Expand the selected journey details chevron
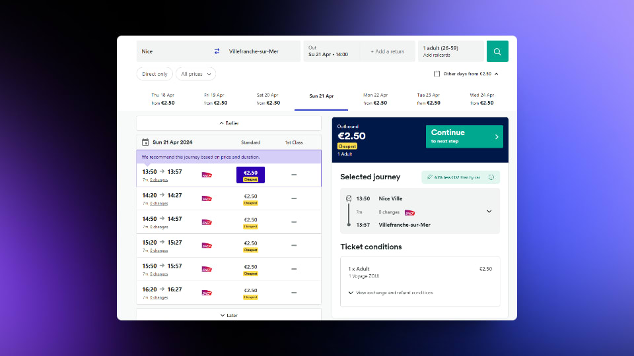 (489, 212)
